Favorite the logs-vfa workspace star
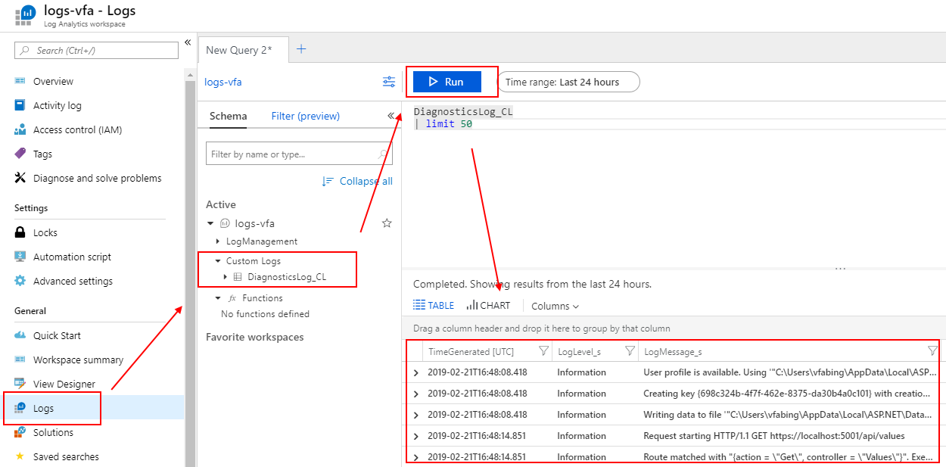 coord(387,223)
